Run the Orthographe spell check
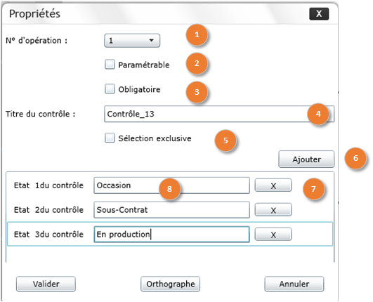This screenshot has width=373, height=302. [170, 284]
